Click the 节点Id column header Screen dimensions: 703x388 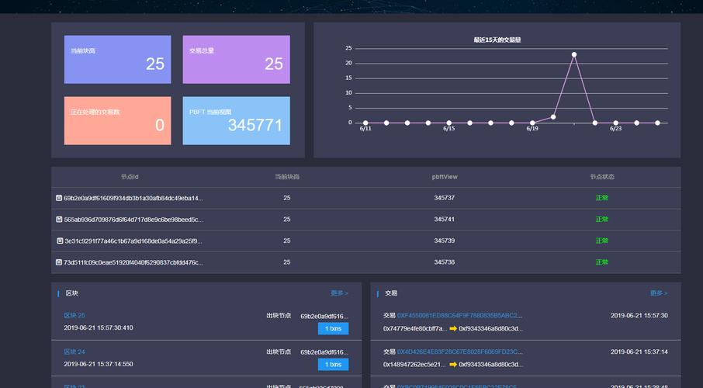[130, 177]
